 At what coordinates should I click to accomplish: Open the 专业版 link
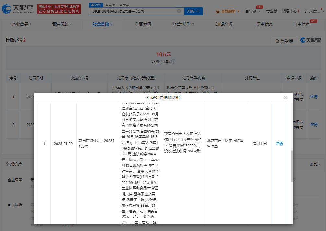[x=272, y=11]
